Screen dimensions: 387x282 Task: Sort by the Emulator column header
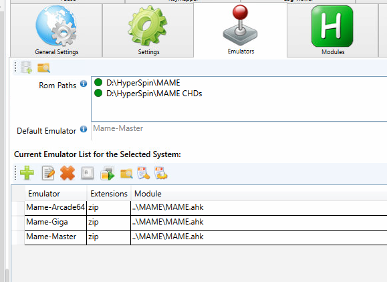pyautogui.click(x=55, y=194)
